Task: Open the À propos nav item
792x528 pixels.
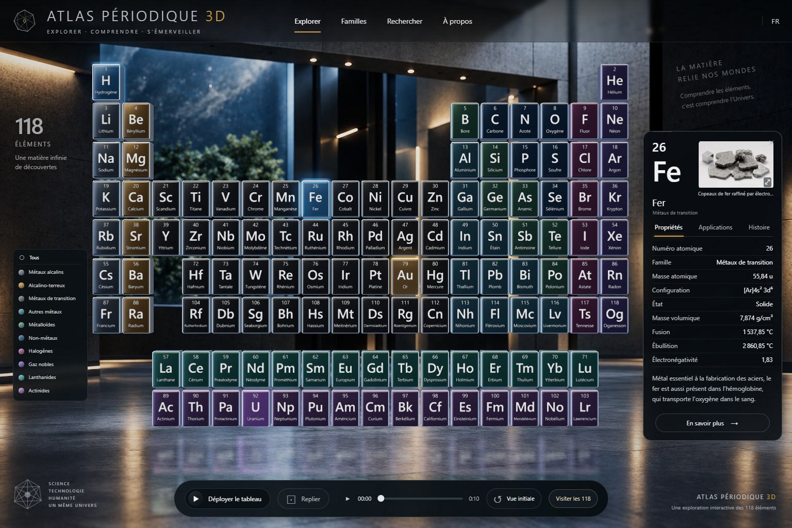Action: pos(457,21)
